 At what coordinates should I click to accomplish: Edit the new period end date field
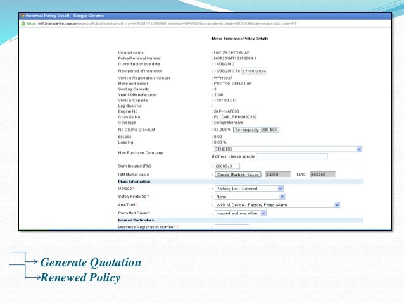254,71
